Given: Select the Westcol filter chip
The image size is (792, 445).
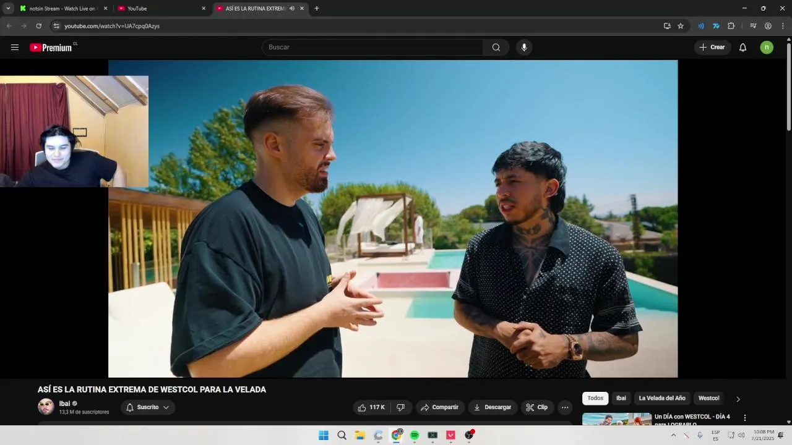Looking at the screenshot, I should tap(709, 399).
